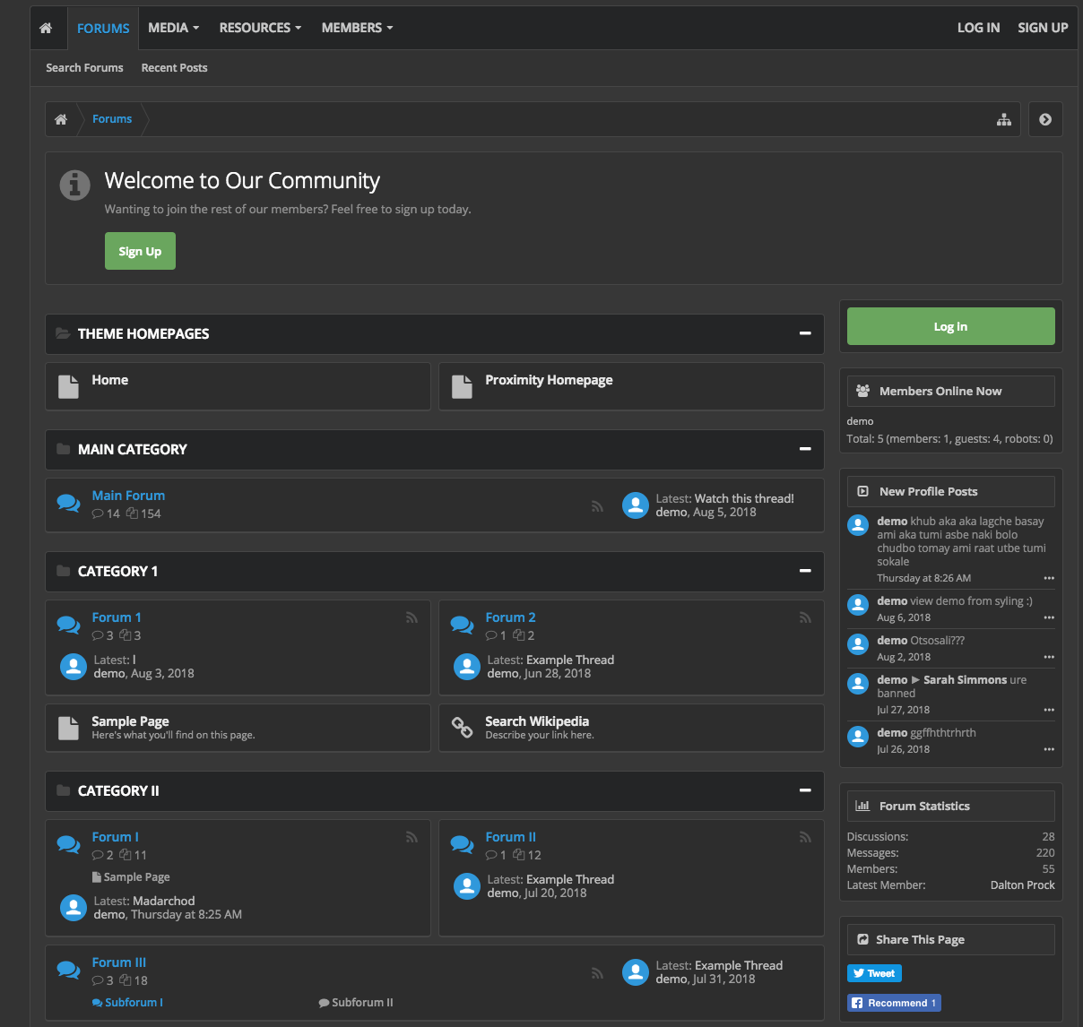Click demo's avatar in Main Forum latest post
Screen dimensions: 1083x1027
coord(636,505)
